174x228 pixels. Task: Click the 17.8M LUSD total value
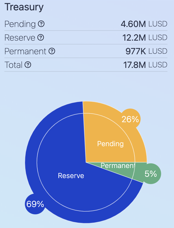coord(145,65)
